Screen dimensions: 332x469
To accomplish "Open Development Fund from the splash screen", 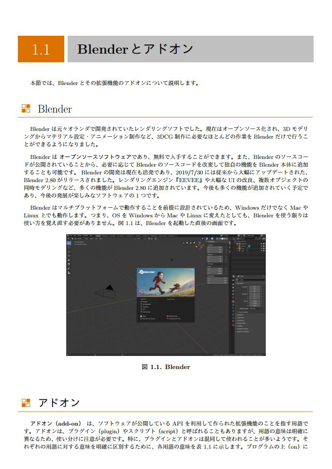I will click(x=173, y=319).
